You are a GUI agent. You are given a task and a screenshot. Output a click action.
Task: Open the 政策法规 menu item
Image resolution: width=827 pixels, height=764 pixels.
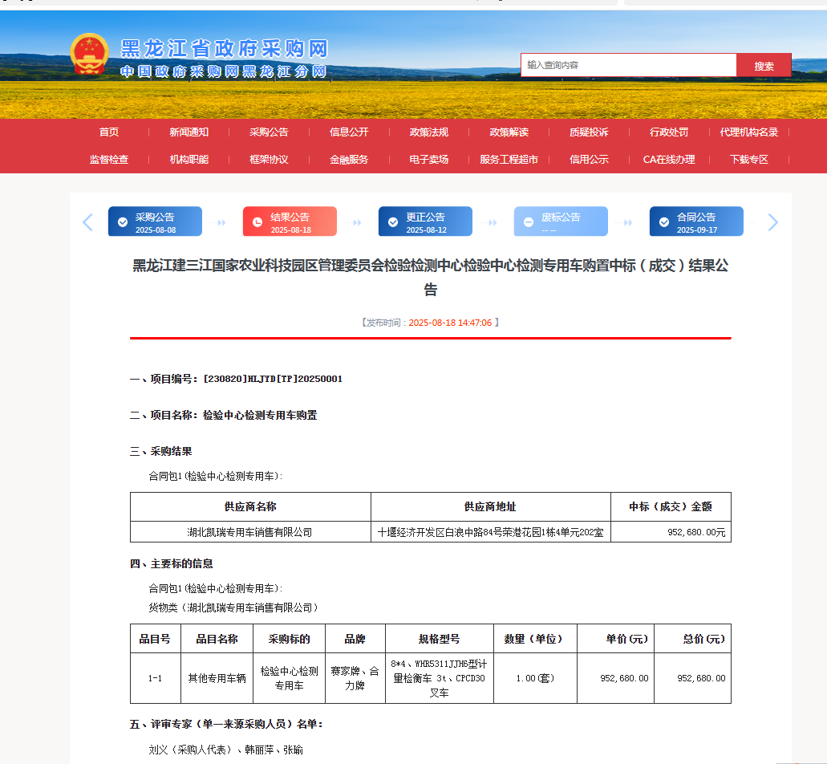point(431,132)
